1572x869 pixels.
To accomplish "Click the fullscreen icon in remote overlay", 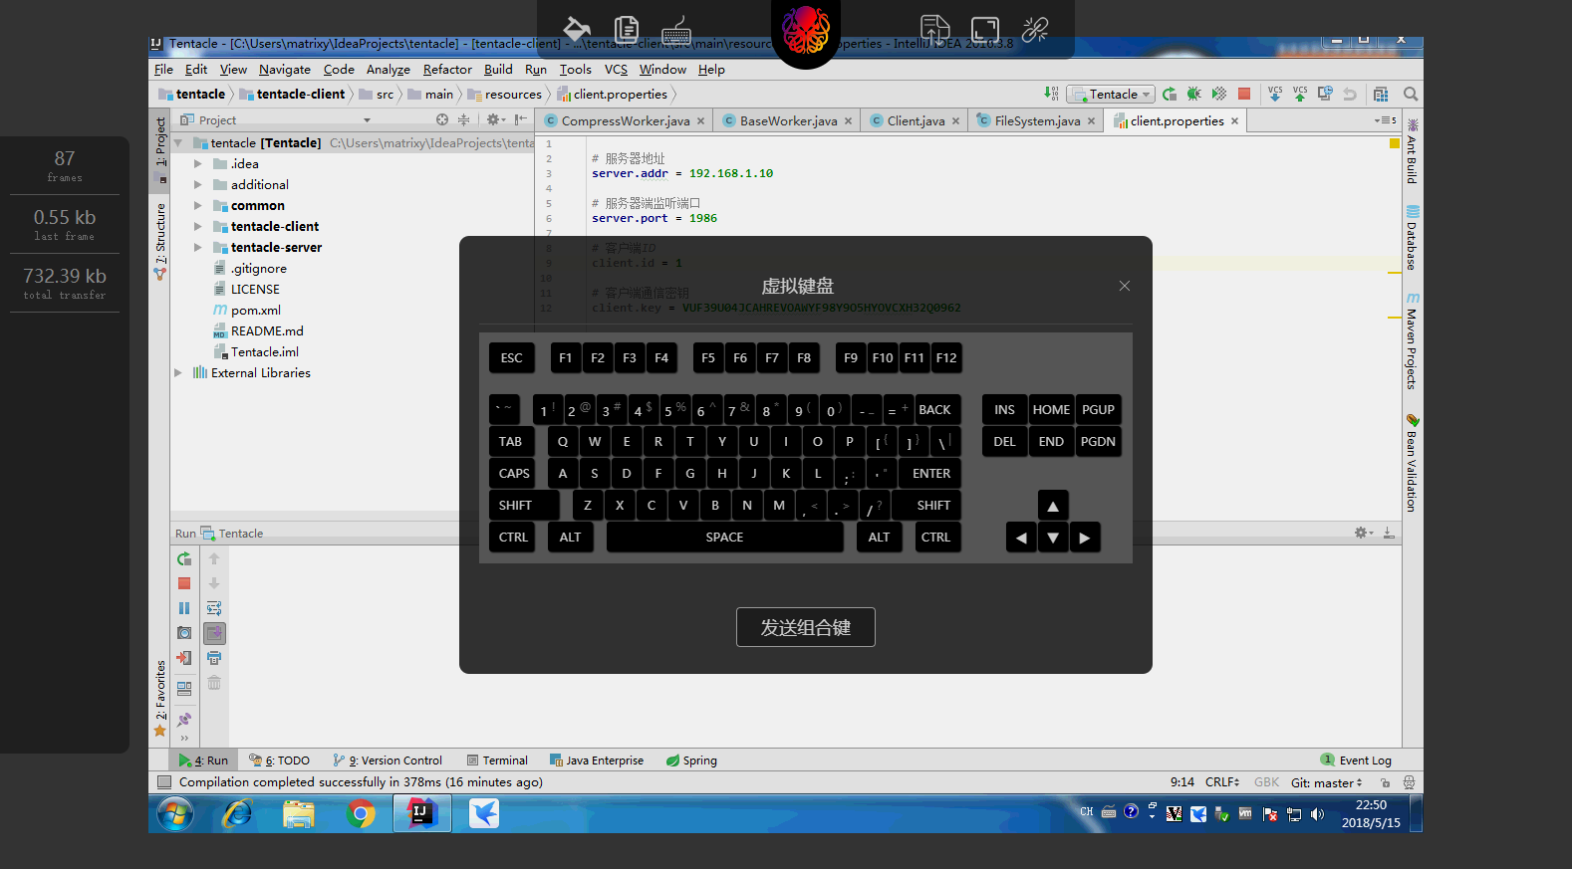I will (985, 30).
